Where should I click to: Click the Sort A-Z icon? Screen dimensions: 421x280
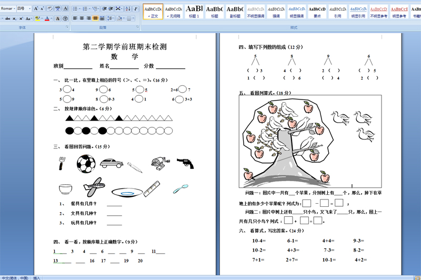tap(128, 9)
